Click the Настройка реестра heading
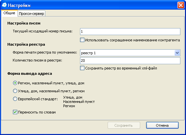Viewport: 186px width, 135px height. (26, 44)
